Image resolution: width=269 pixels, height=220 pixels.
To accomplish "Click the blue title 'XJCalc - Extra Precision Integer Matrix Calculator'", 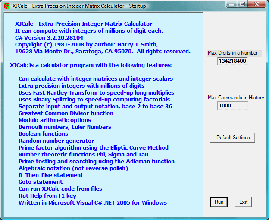I will [x=84, y=24].
